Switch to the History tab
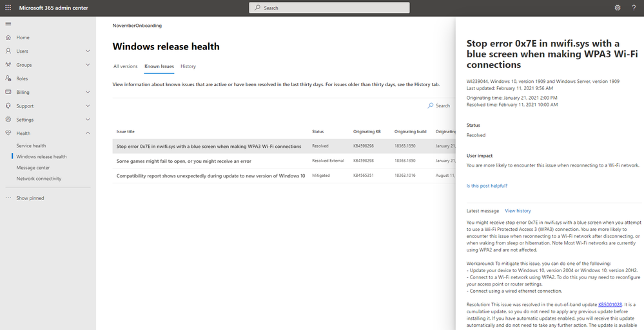Screen dimensions: 644x330 tap(188, 66)
